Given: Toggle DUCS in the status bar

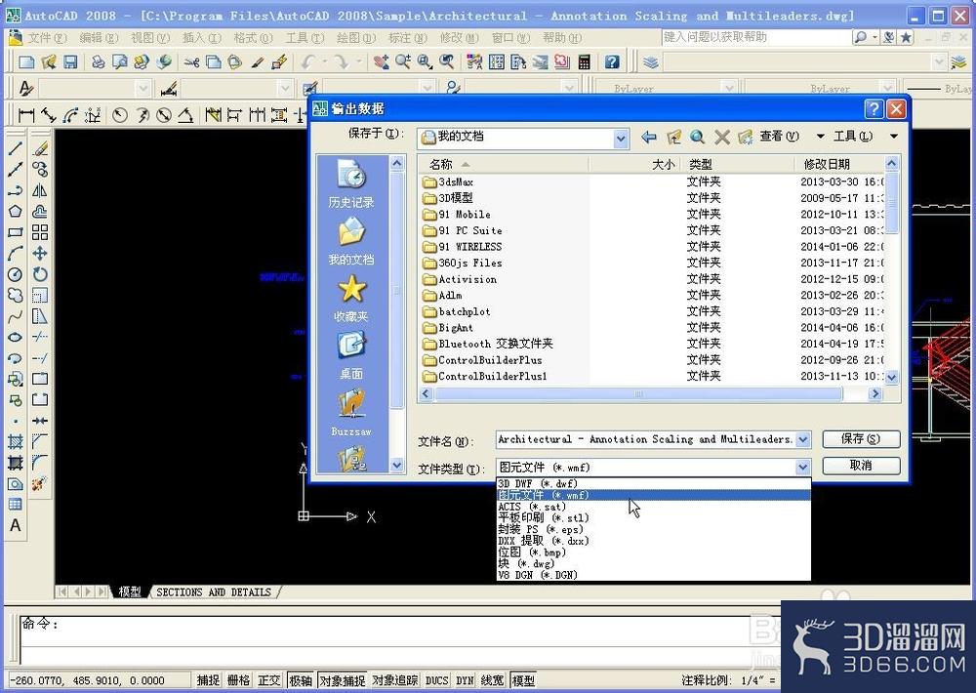Looking at the screenshot, I should tap(436, 680).
